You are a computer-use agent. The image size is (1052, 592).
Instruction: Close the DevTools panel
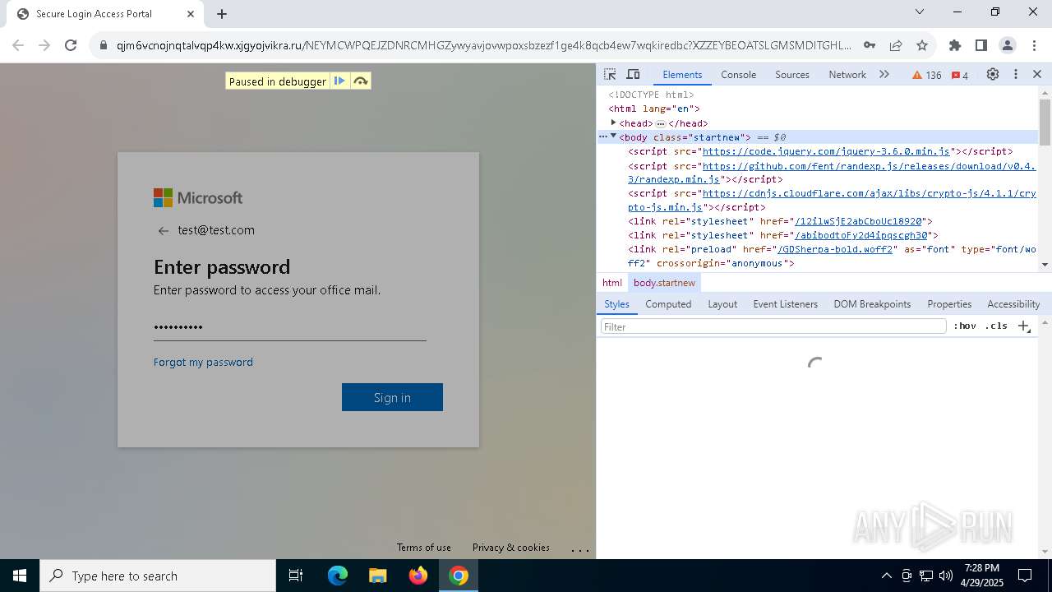(1037, 74)
